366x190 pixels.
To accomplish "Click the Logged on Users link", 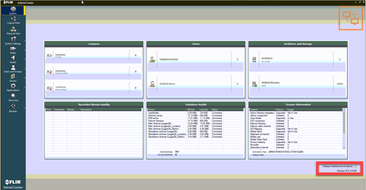I will [169, 59].
